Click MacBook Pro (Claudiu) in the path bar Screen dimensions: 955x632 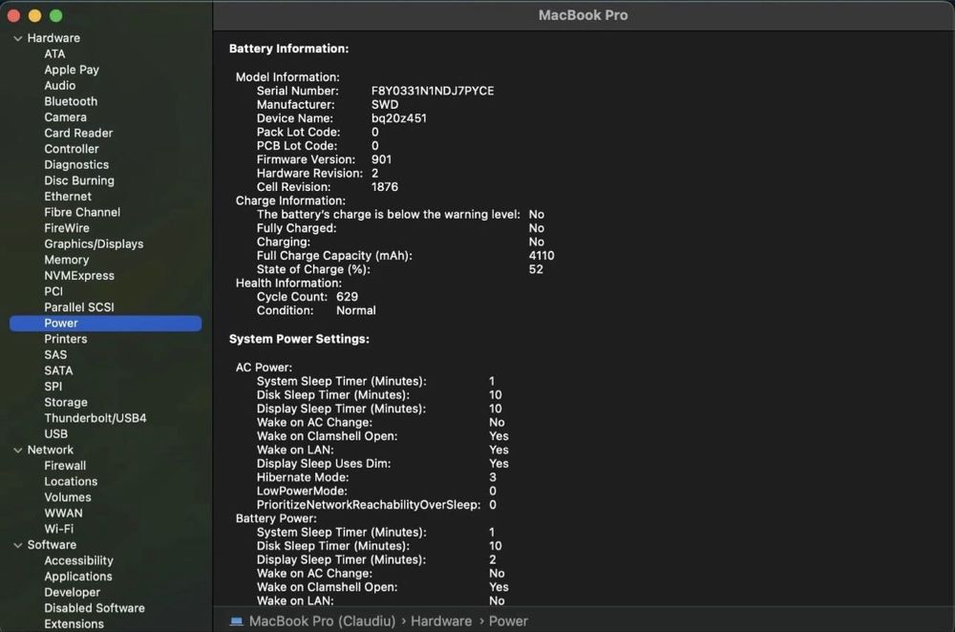(x=322, y=621)
